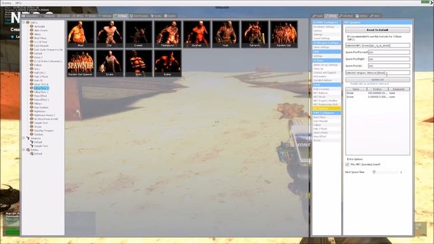This screenshot has width=434, height=244.
Task: Sort spawn list by Equipment column
Action: [x=399, y=89]
